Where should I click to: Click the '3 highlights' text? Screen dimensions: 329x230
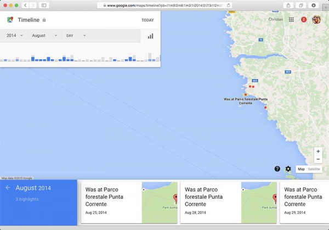tap(27, 199)
